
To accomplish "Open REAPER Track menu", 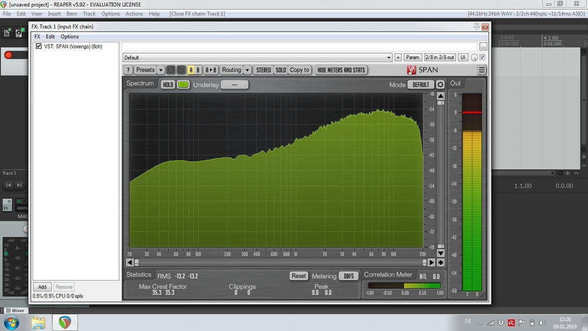I will 89,14.
